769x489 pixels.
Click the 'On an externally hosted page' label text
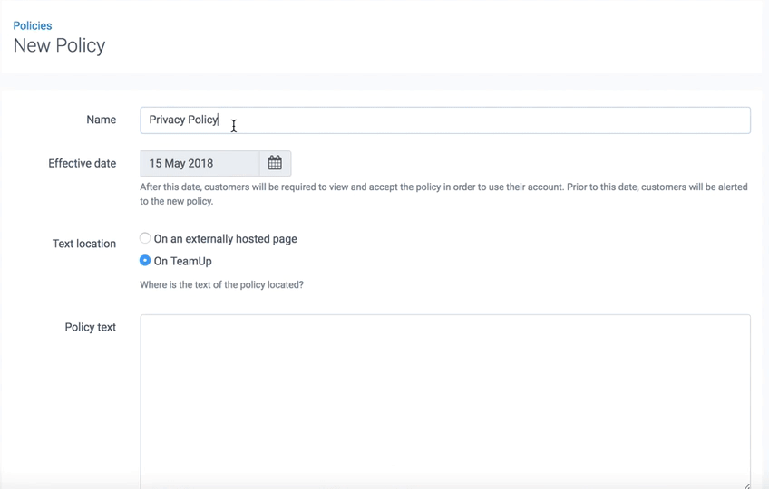click(x=225, y=239)
